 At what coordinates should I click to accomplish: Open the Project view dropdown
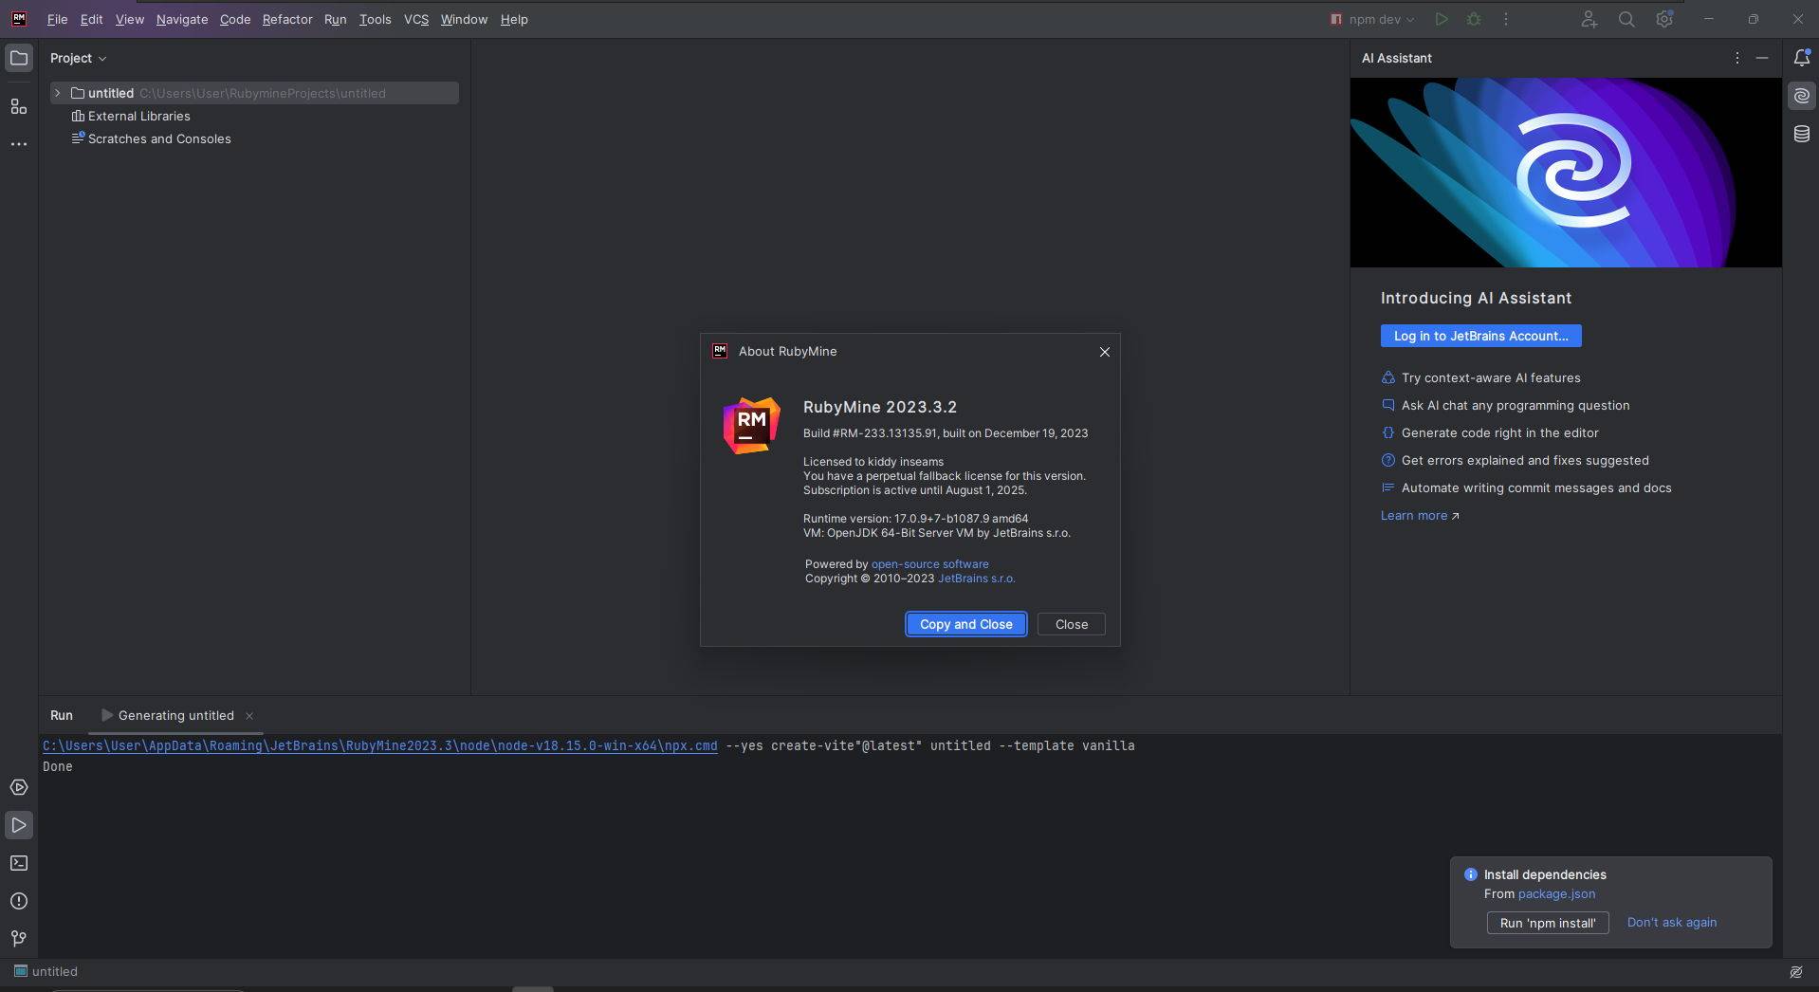pyautogui.click(x=79, y=58)
